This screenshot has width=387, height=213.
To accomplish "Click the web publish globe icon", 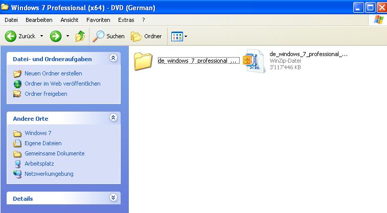I will pos(17,84).
